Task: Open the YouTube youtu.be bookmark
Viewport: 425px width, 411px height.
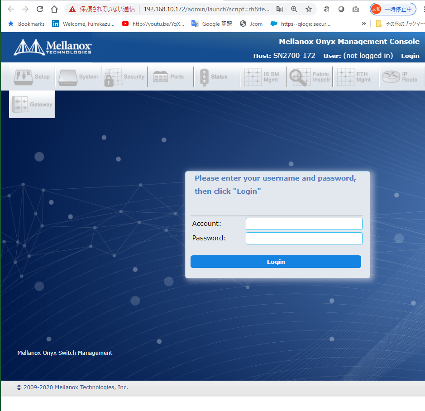Action: (x=153, y=24)
